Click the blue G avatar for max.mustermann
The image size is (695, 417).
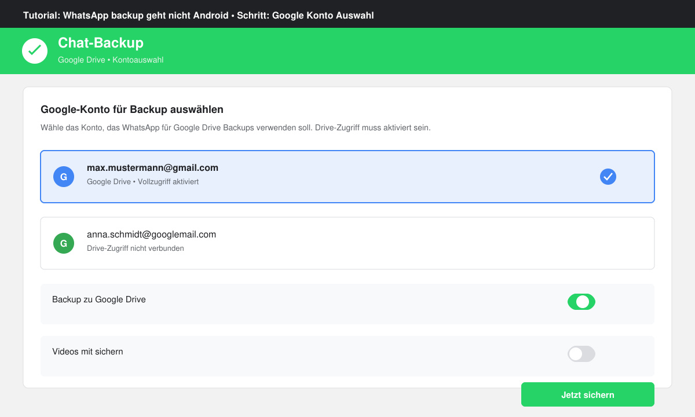[64, 177]
